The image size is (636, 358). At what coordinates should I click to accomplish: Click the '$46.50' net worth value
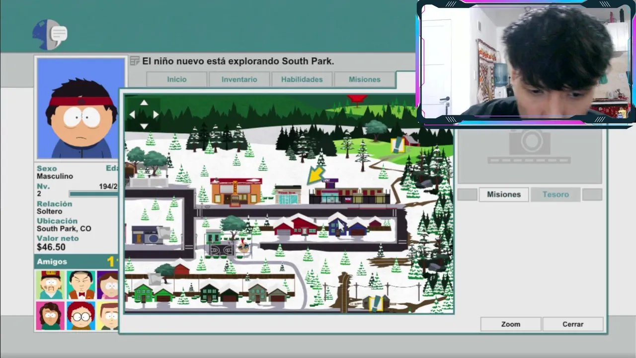coord(51,247)
